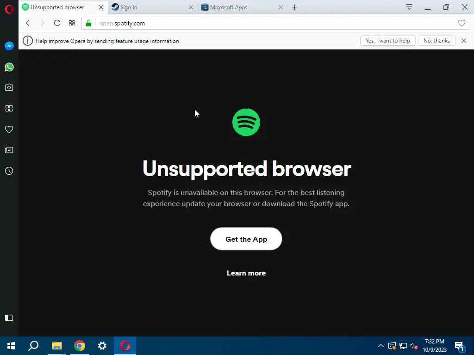Reload the current Spotify page
This screenshot has height=355, width=474.
point(57,23)
